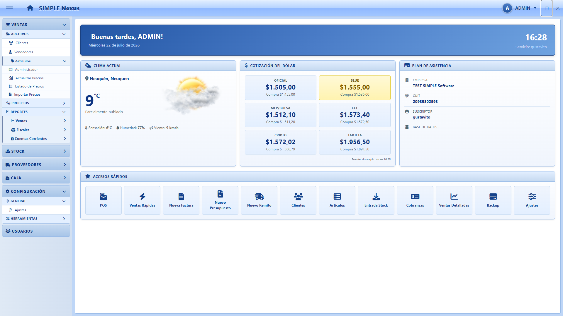The height and width of the screenshot is (316, 563).
Task: Expand the STOCK section
Action: tap(36, 151)
